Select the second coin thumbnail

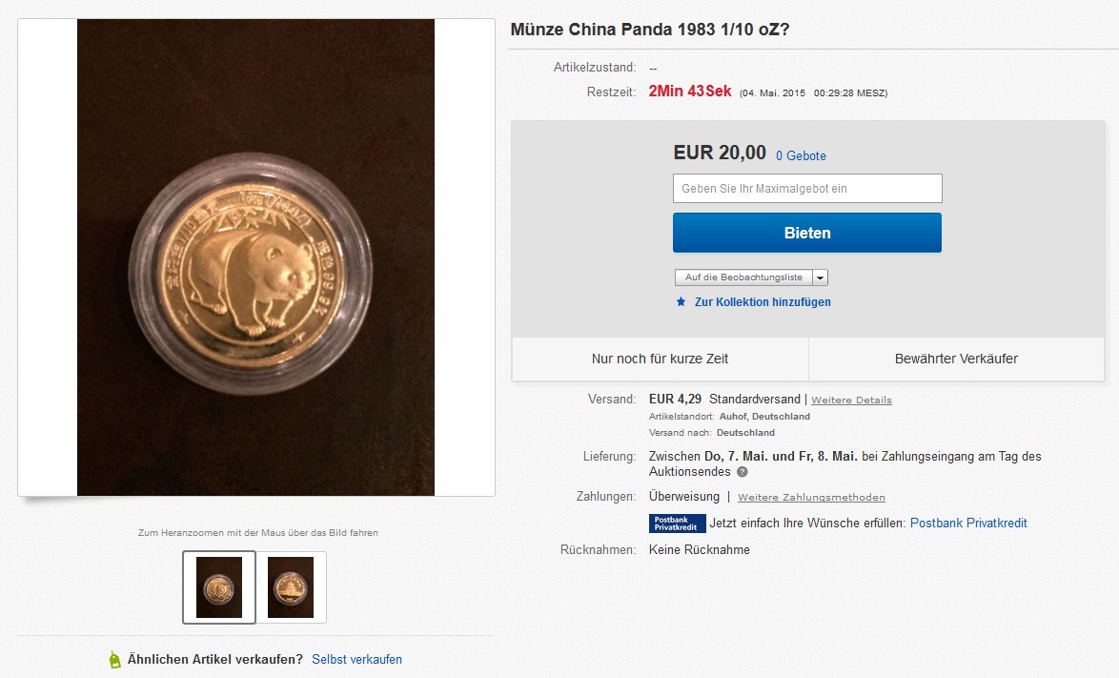click(x=291, y=587)
